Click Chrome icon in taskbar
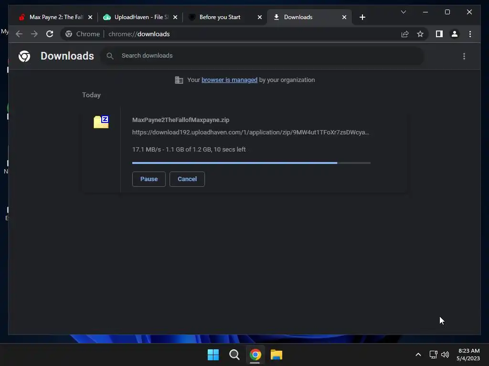The height and width of the screenshot is (366, 489). tap(255, 355)
